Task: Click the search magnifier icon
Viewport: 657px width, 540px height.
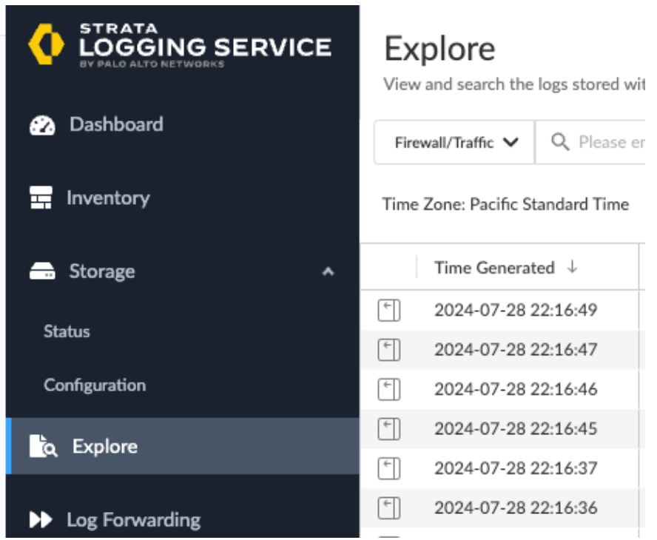Action: [x=561, y=142]
